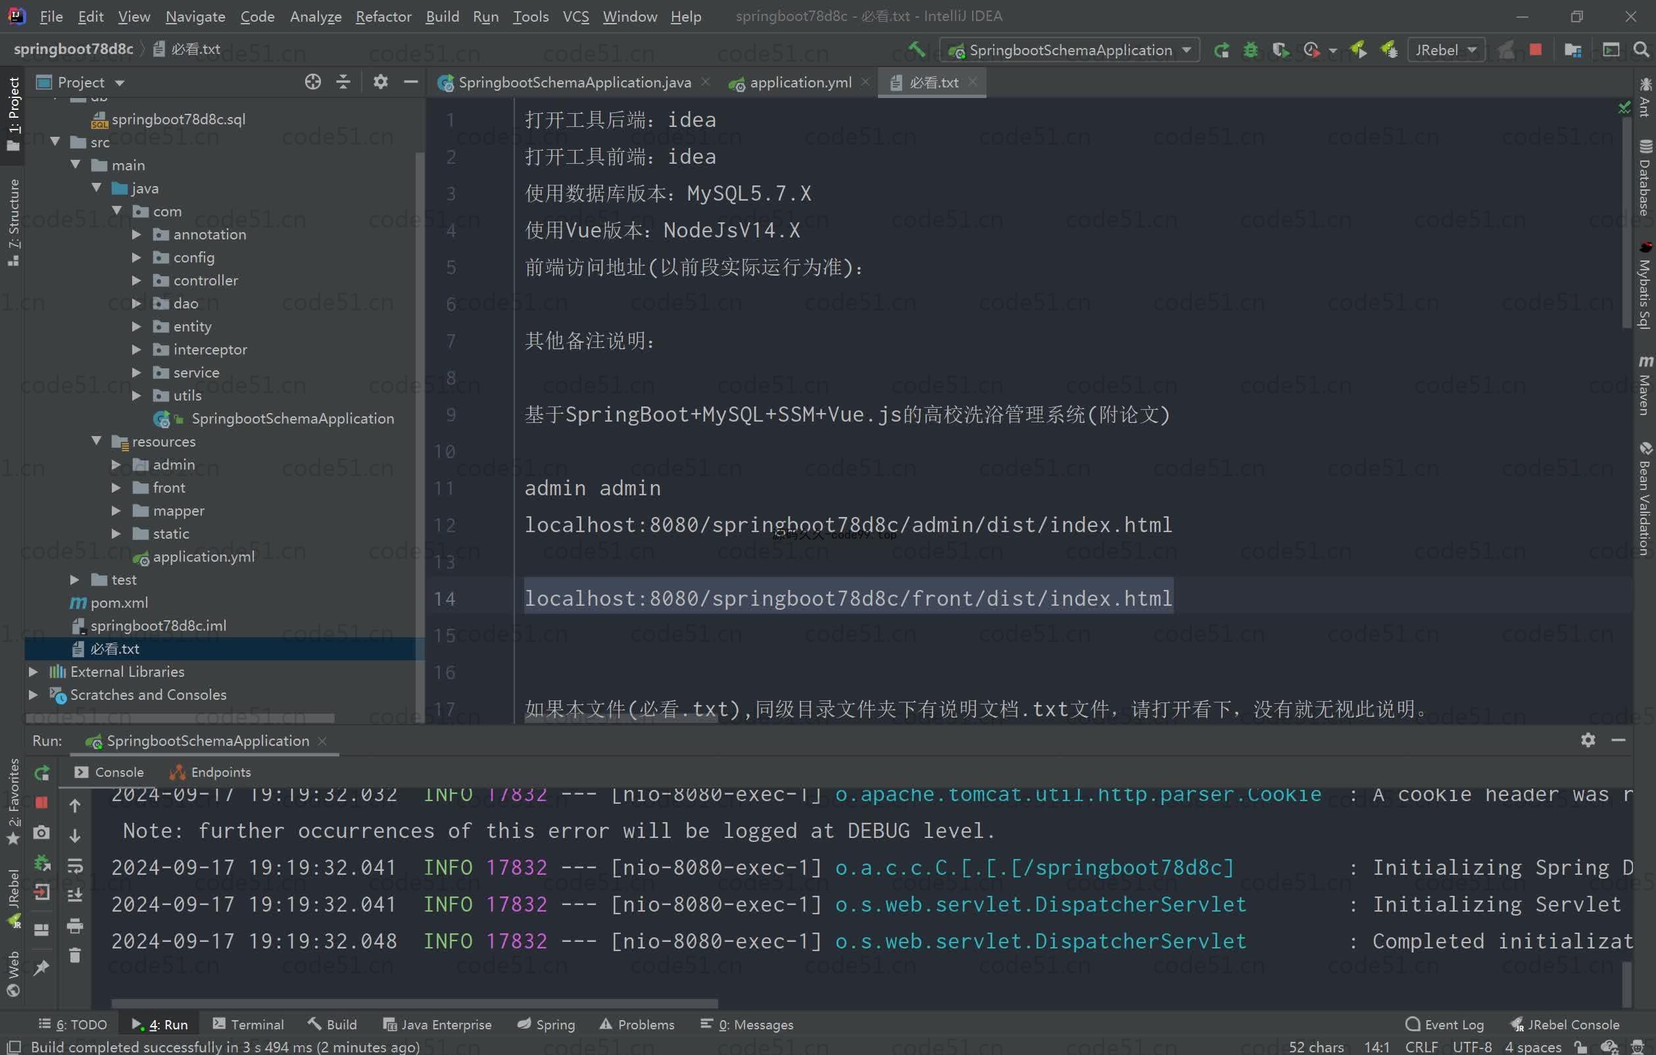Image resolution: width=1656 pixels, height=1055 pixels.
Task: Enable scroll to end in console
Action: (75, 895)
